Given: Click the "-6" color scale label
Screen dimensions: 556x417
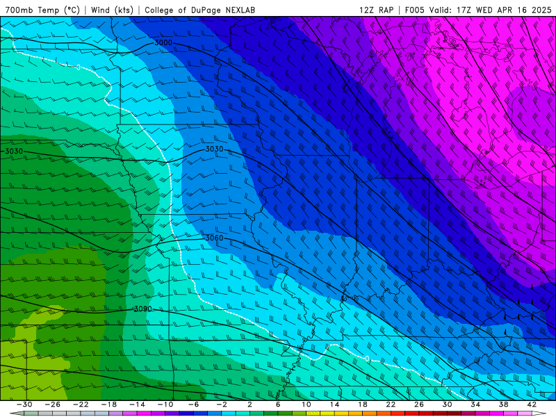Looking at the screenshot, I should 193,404.
